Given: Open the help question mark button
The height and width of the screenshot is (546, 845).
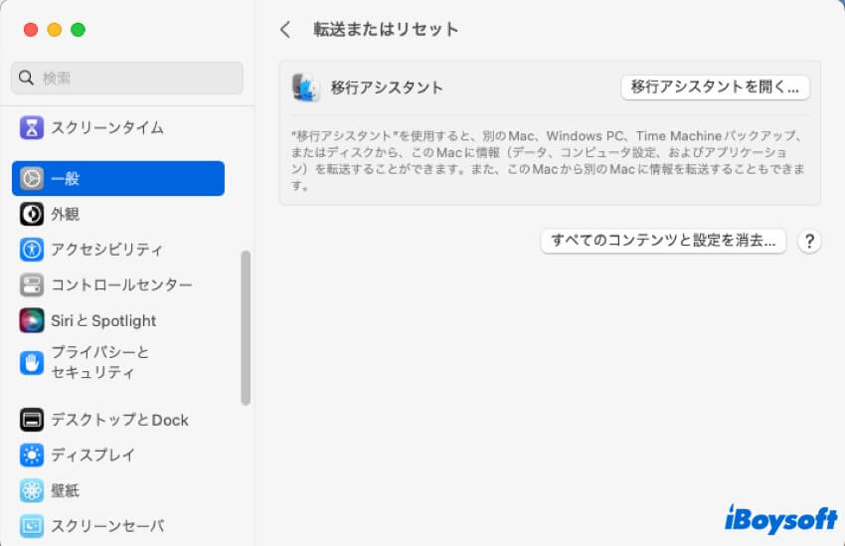Looking at the screenshot, I should point(809,241).
